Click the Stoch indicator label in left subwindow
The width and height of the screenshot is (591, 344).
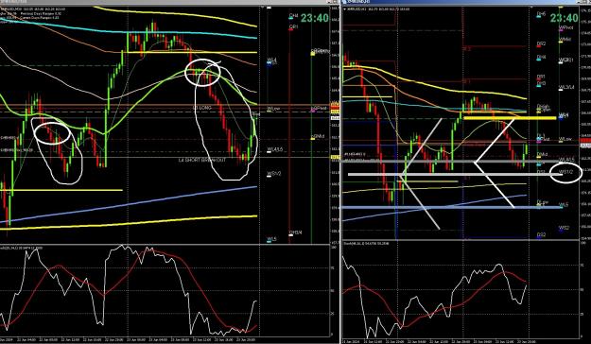[21, 248]
